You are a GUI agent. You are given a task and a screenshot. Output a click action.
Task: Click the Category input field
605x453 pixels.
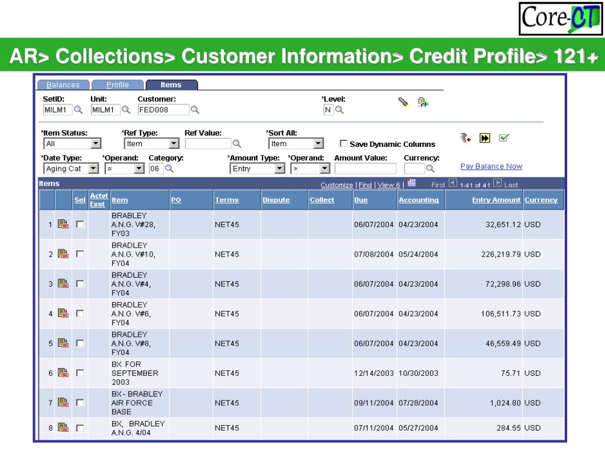[x=156, y=168]
